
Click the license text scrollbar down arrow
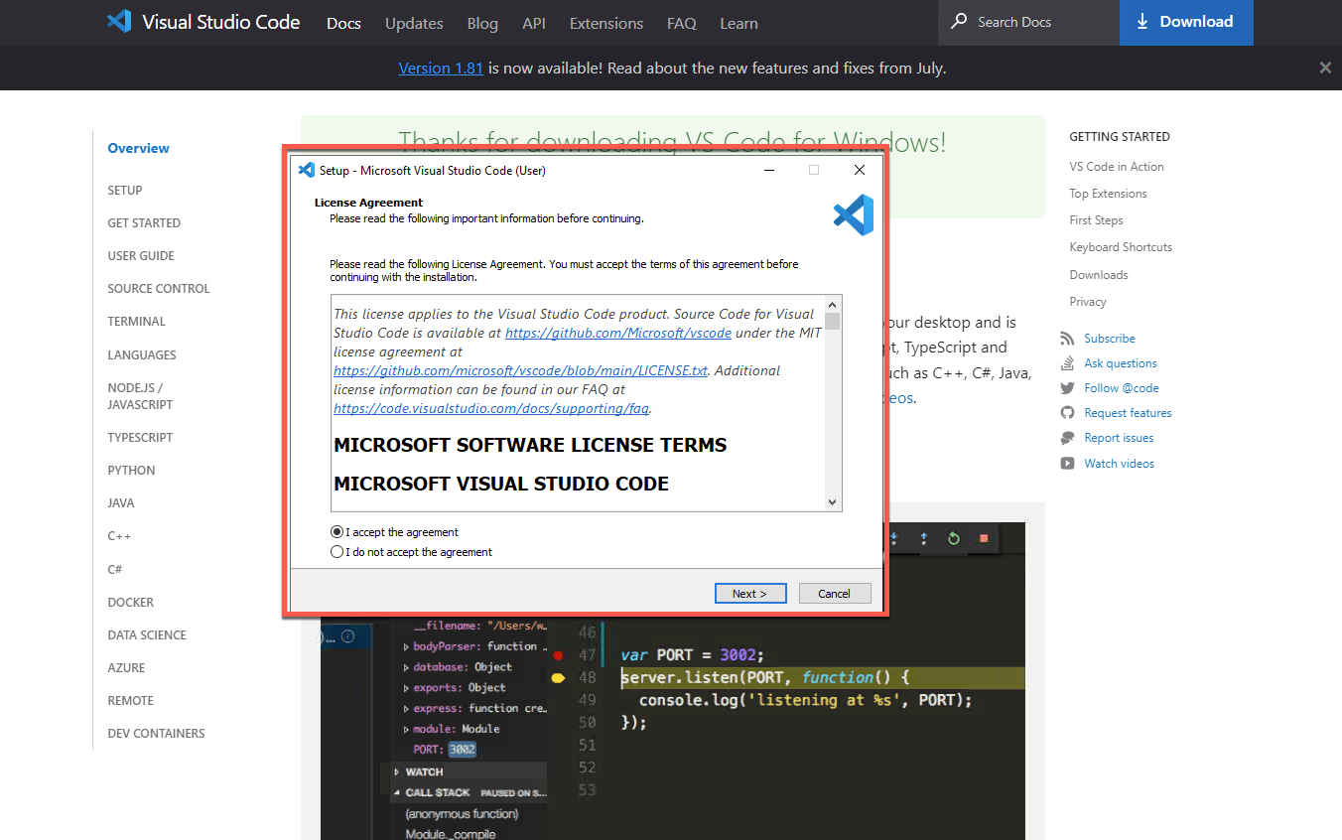point(832,502)
